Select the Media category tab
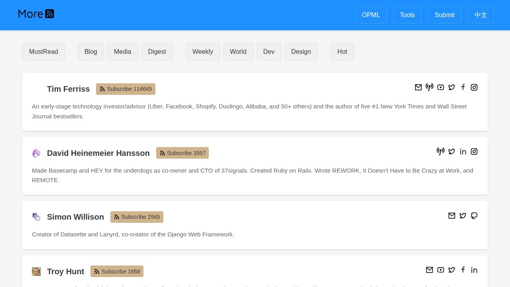The image size is (510, 287). click(123, 52)
